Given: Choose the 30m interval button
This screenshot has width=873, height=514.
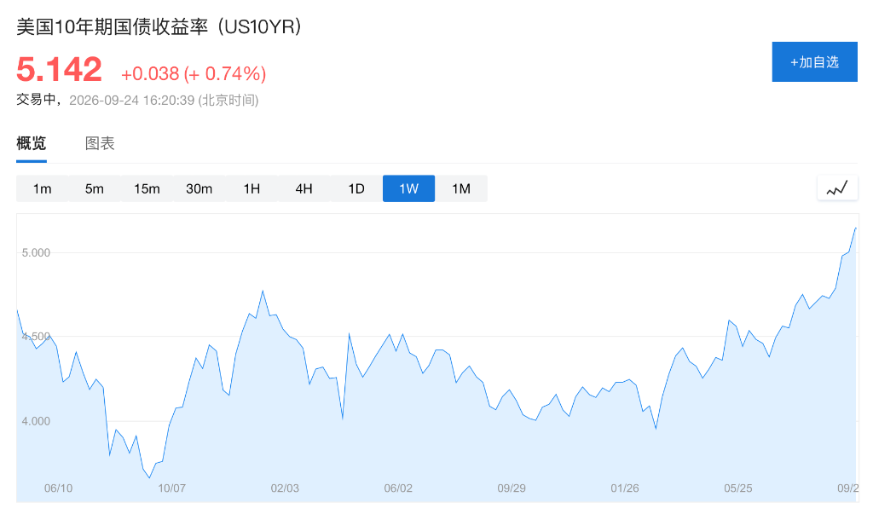Looking at the screenshot, I should pos(199,188).
